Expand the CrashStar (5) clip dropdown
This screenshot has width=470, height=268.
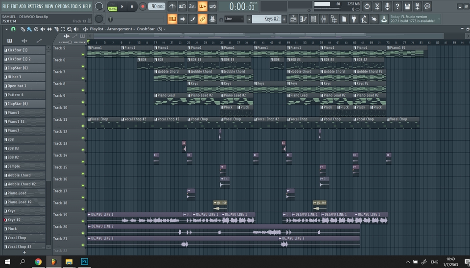pos(164,29)
